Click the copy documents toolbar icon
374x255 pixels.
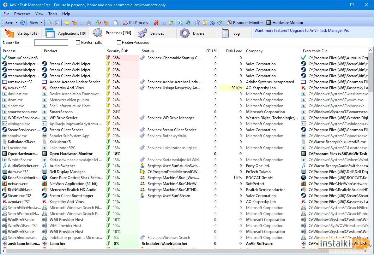point(198,23)
